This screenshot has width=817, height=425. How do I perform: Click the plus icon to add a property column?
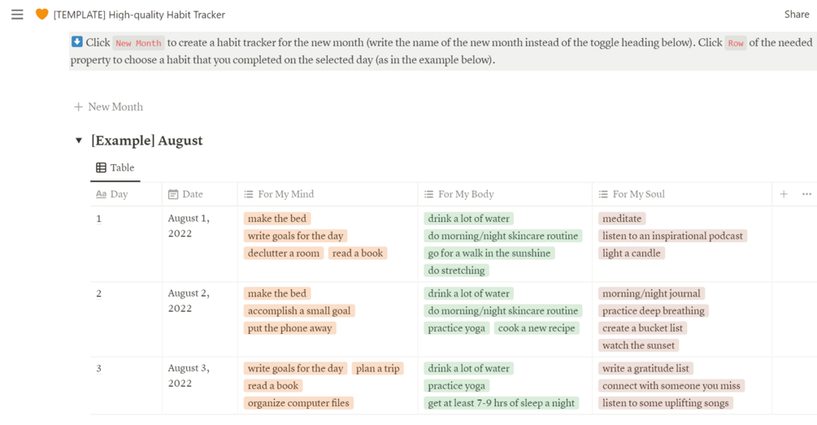pyautogui.click(x=784, y=194)
